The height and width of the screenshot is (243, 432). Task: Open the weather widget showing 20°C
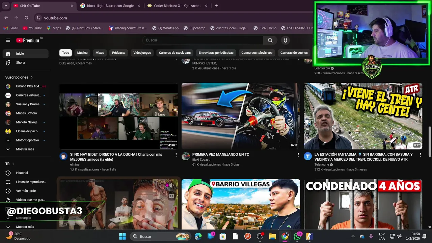pyautogui.click(x=19, y=236)
